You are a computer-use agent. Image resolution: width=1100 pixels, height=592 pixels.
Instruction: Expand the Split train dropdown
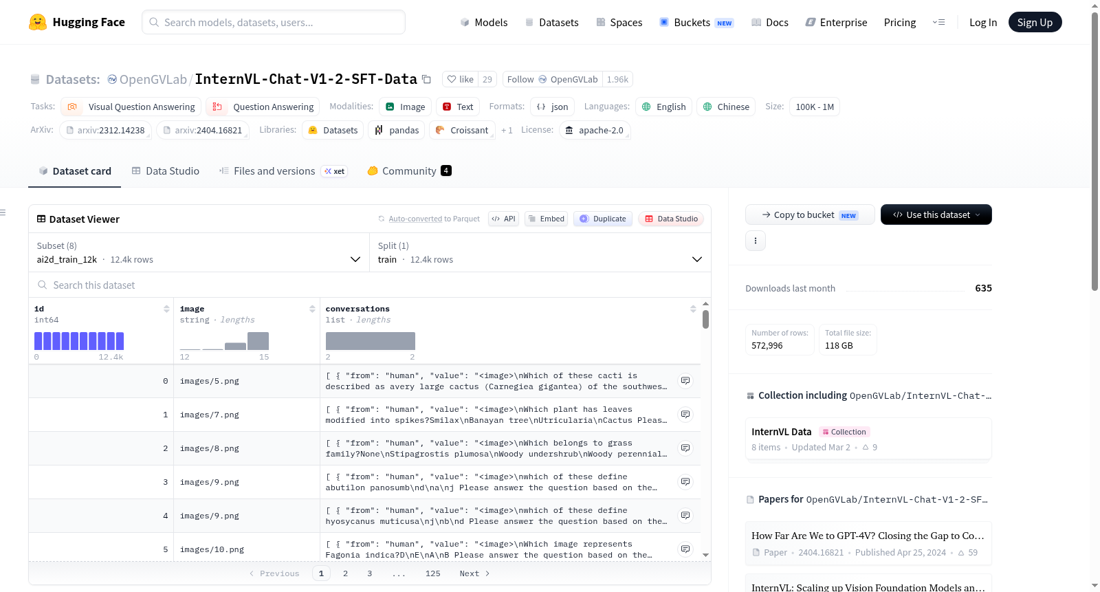tap(540, 252)
